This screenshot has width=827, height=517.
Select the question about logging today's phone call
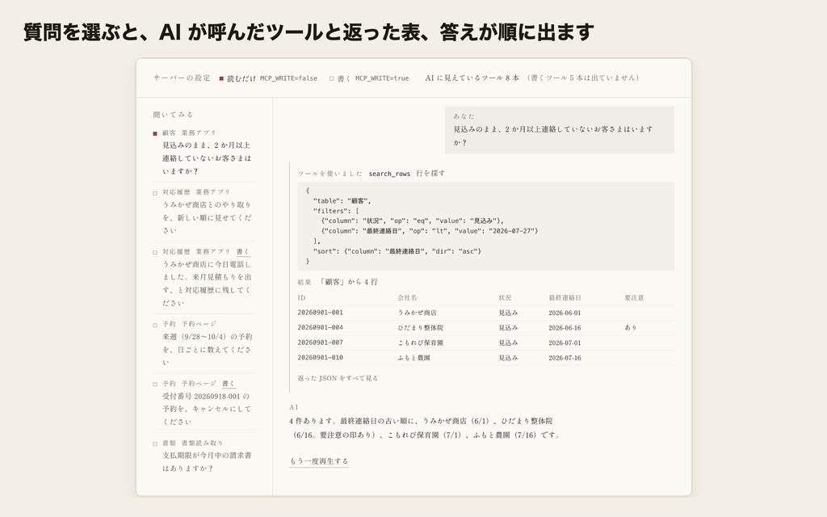[203, 277]
